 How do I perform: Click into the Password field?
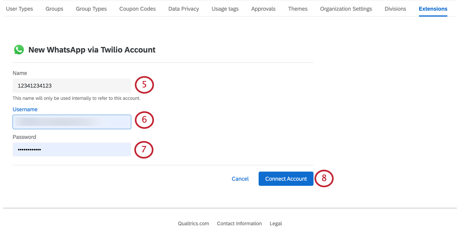tap(72, 150)
